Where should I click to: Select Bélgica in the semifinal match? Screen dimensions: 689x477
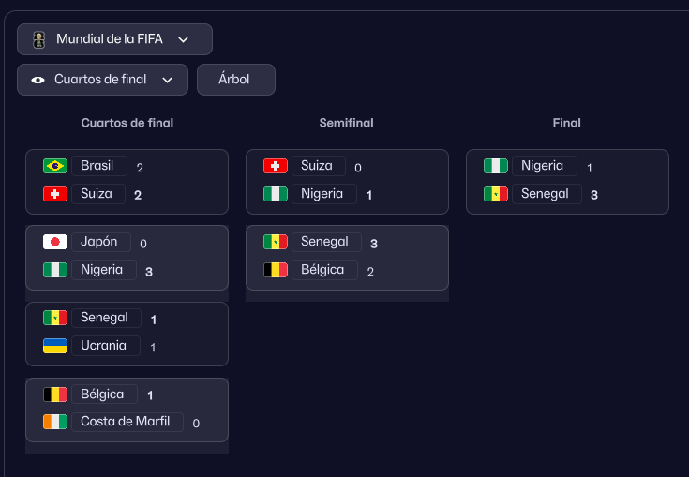pyautogui.click(x=323, y=270)
